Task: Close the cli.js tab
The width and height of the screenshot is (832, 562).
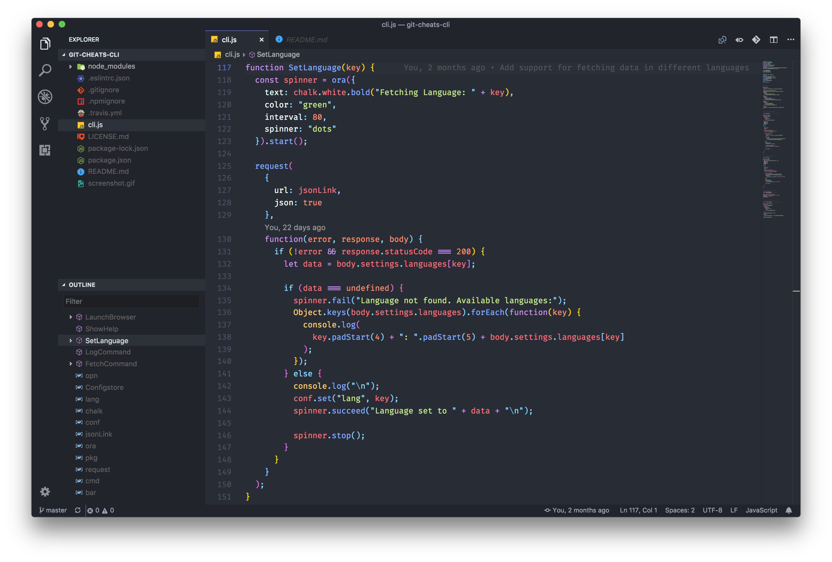Action: coord(261,40)
